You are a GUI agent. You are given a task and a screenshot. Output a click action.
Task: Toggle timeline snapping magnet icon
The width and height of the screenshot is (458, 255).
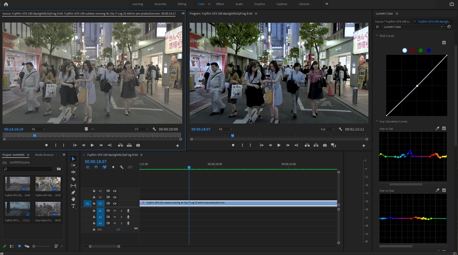coord(95,167)
